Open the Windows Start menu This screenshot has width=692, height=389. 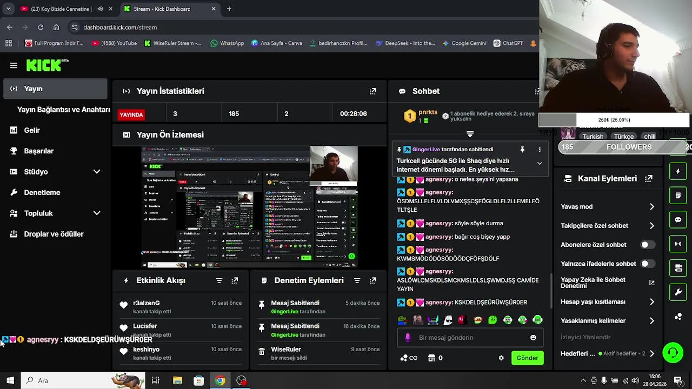pos(10,380)
